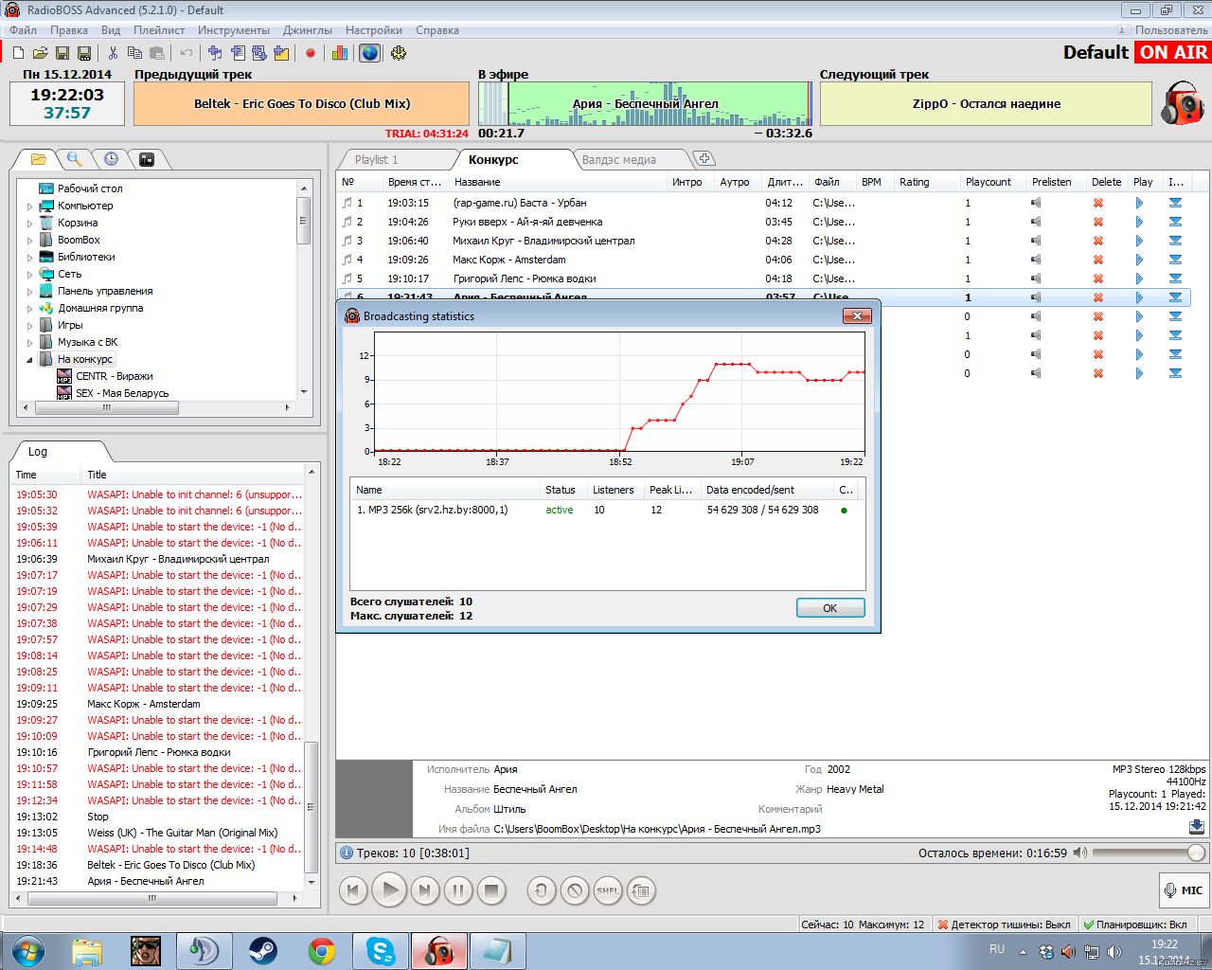This screenshot has width=1212, height=970.
Task: Click the Save playlist as icon
Action: 84,53
